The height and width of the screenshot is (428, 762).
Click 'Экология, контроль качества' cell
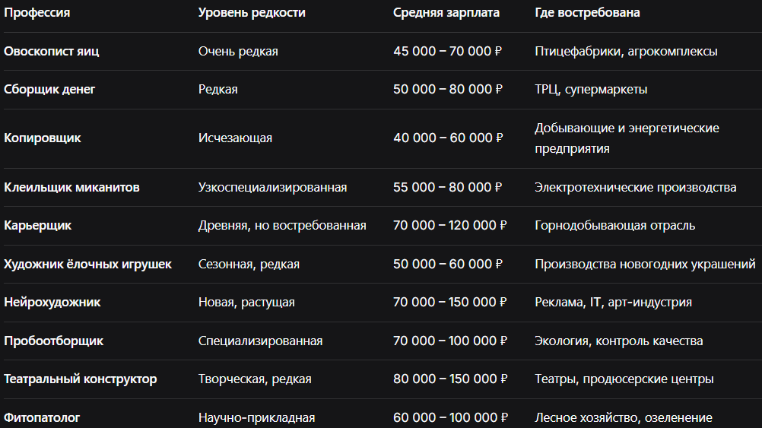click(x=618, y=341)
